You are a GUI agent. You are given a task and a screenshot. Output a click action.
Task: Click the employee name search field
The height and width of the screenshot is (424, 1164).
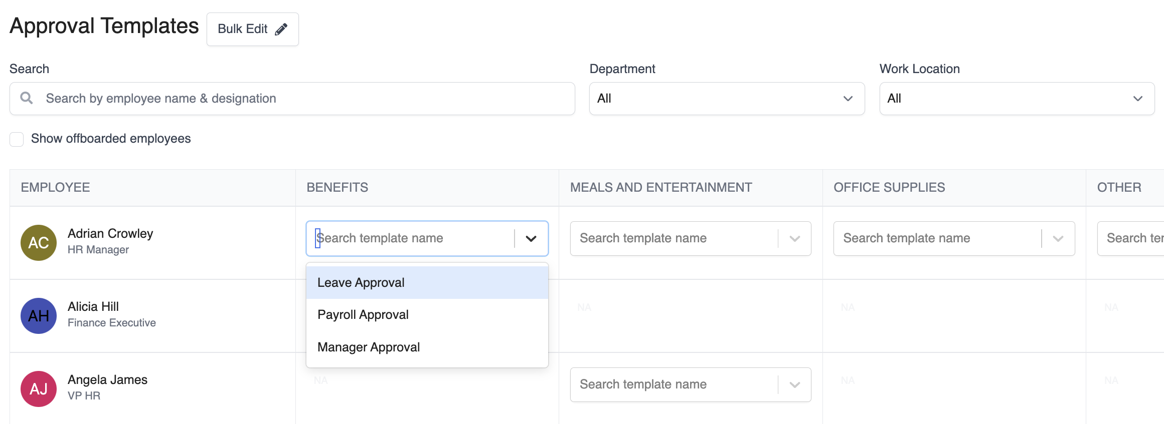point(301,99)
